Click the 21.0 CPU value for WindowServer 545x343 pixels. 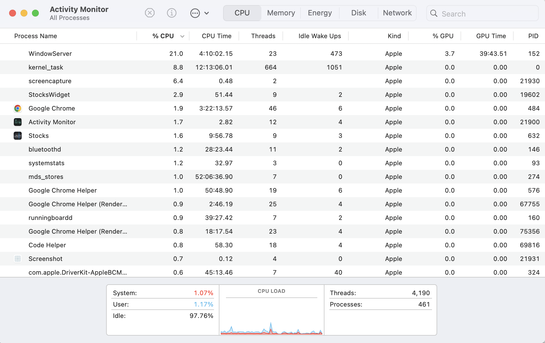tap(176, 54)
